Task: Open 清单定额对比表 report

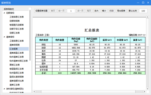Action: point(17,81)
